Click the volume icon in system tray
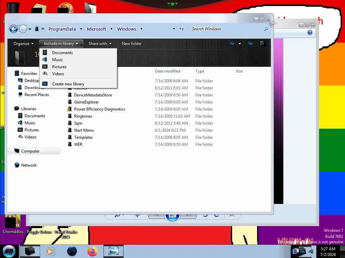 [x=311, y=251]
